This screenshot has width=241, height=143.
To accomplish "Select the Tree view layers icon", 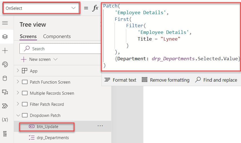I will point(5,37).
